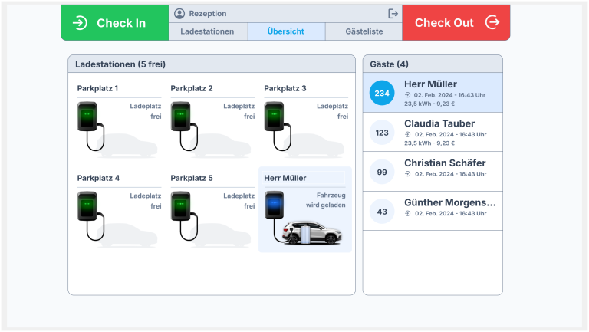
Task: Click the arrow icon on Check In button
Action: pos(80,23)
